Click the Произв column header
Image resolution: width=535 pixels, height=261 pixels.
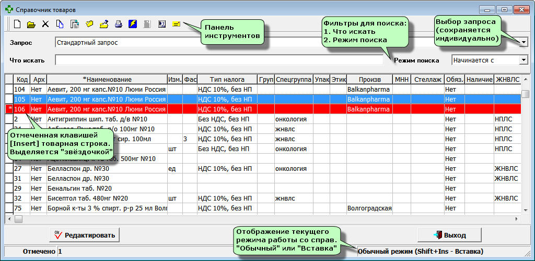[x=369, y=79]
